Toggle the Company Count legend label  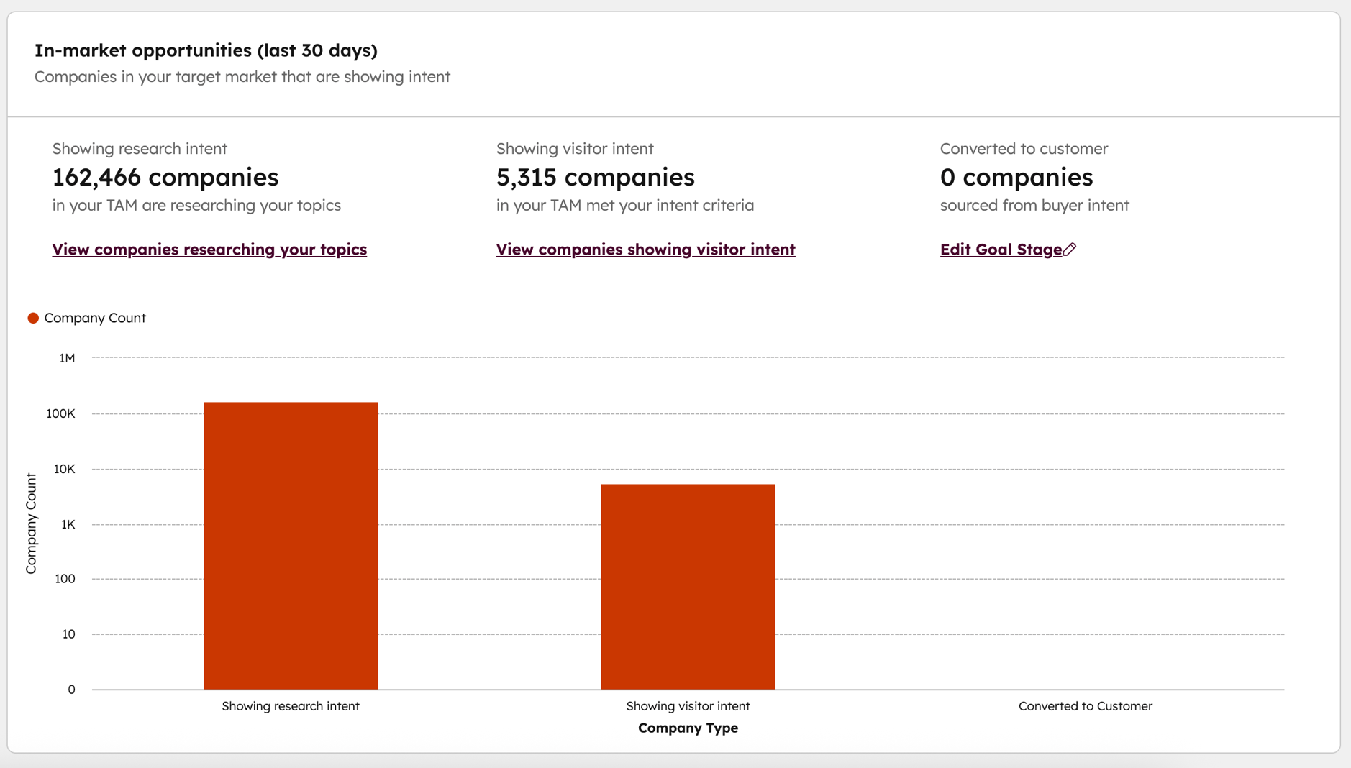tap(95, 318)
